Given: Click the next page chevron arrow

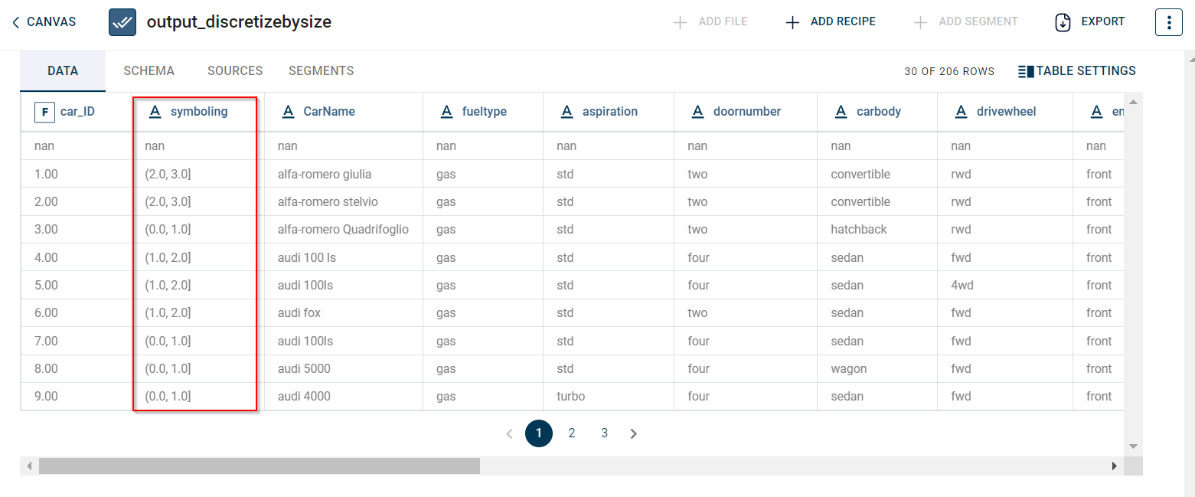Looking at the screenshot, I should pyautogui.click(x=633, y=433).
